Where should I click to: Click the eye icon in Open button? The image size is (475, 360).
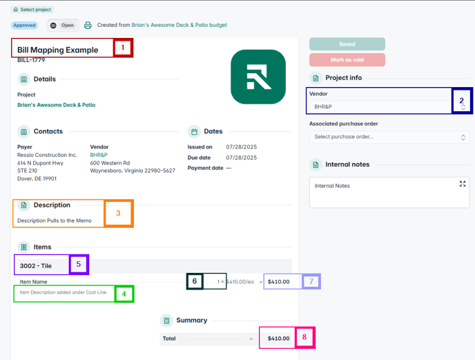click(53, 26)
